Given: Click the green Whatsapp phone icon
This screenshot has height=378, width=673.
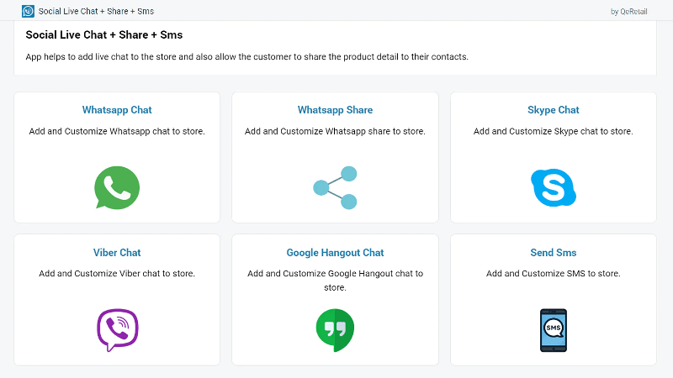Looking at the screenshot, I should coord(117,187).
